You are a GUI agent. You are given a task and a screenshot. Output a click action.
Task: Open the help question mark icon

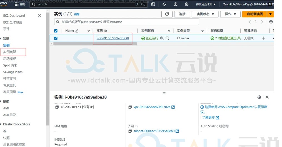(x=176, y=4)
